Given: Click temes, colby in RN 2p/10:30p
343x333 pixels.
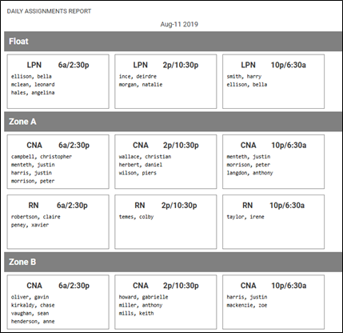Looking at the screenshot, I should click(x=136, y=217).
